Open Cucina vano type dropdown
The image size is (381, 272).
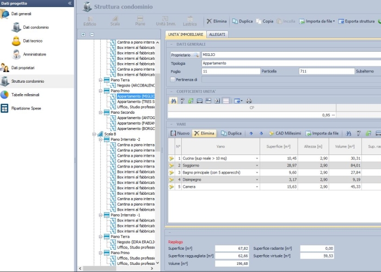[257, 158]
